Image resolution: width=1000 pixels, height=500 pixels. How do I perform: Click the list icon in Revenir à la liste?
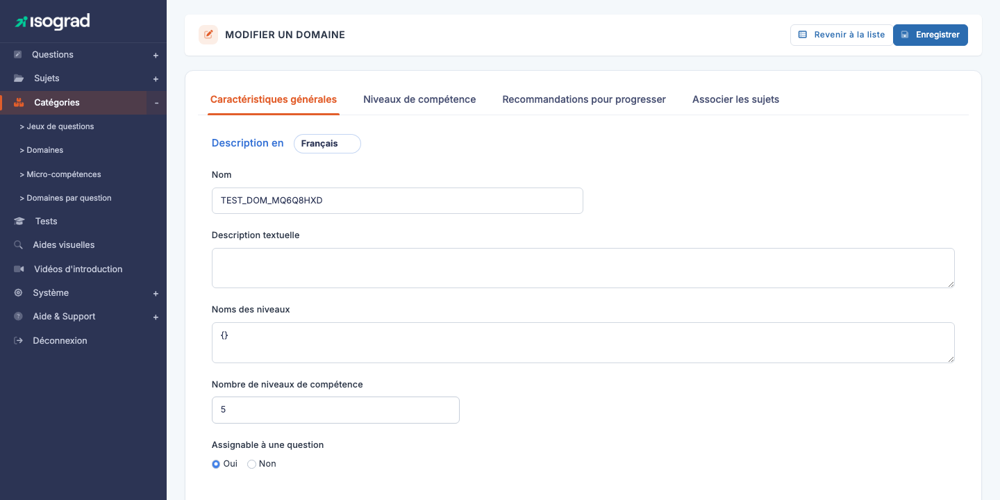(x=803, y=35)
